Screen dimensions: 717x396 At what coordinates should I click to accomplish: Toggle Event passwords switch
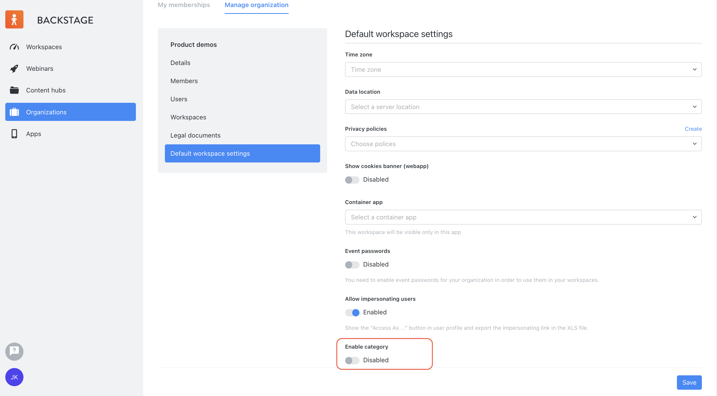[x=352, y=265]
